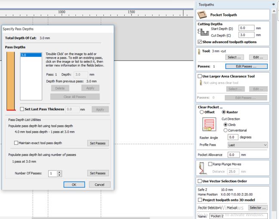Pin the Toolpaths panel with pushpin icon
Image resolution: width=279 pixels, height=219 pixels.
[x=273, y=4]
